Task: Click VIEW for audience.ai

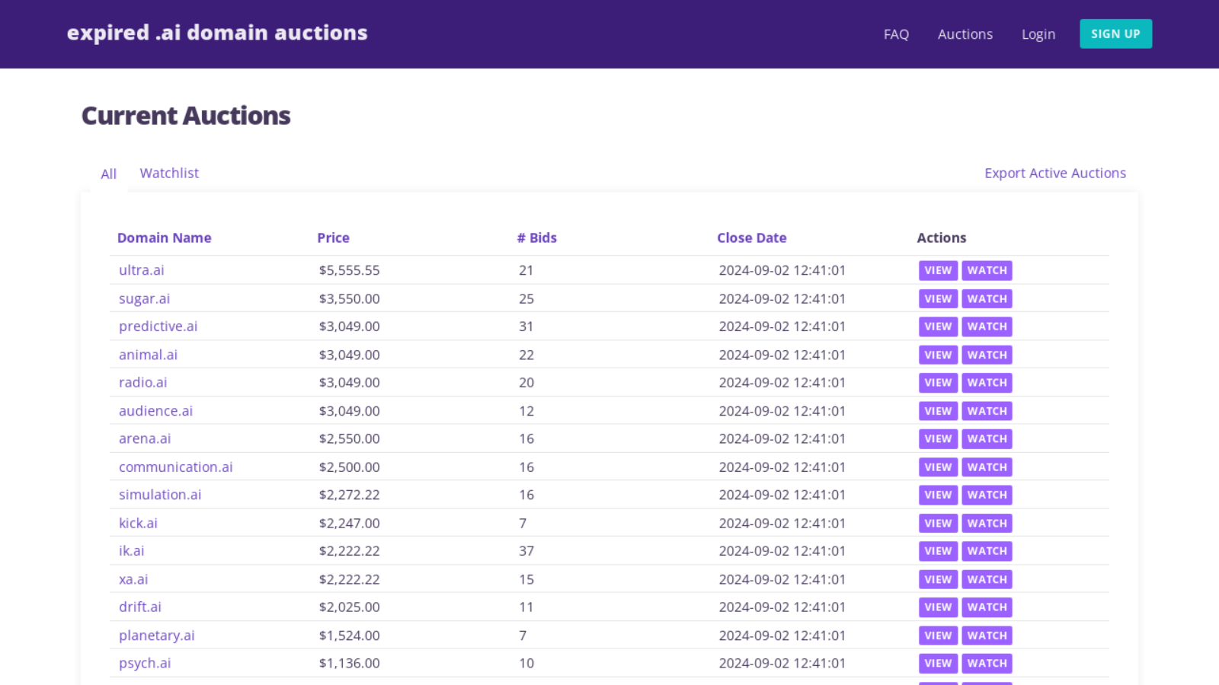Action: point(938,411)
